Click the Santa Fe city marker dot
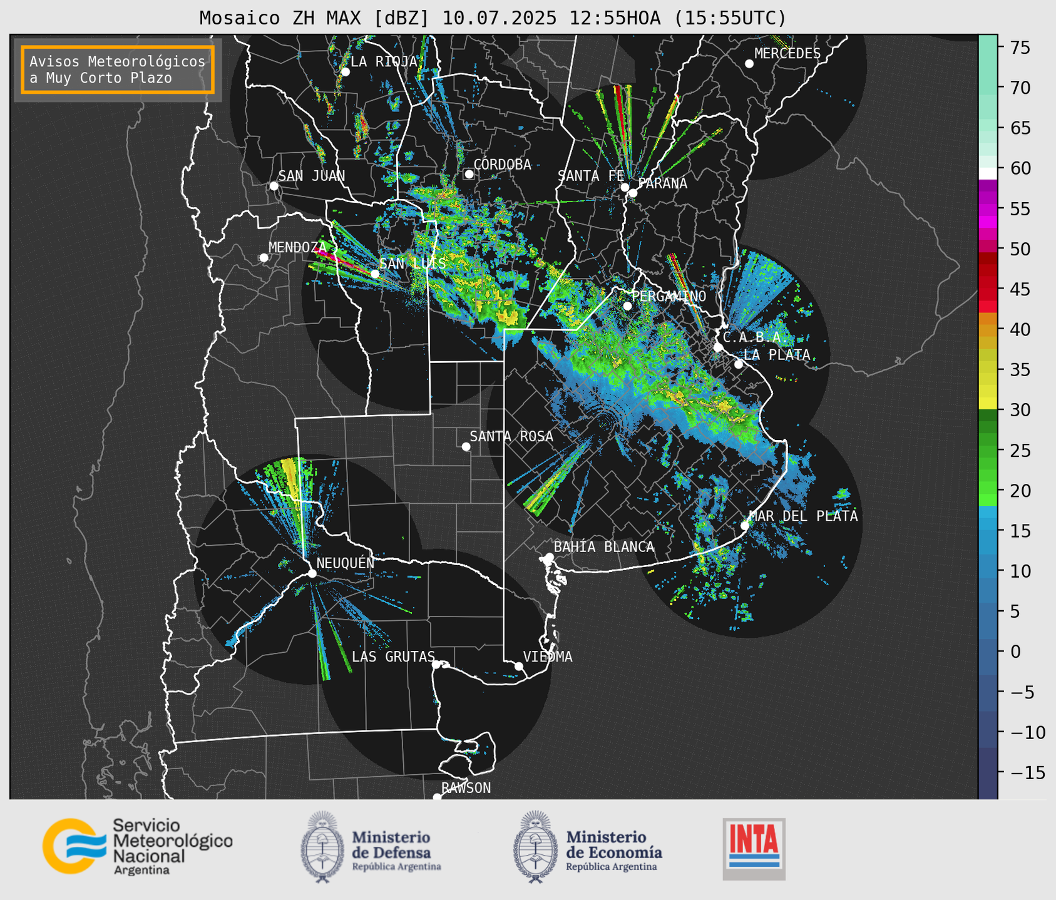Screen dimensions: 1056x900 pyautogui.click(x=625, y=187)
